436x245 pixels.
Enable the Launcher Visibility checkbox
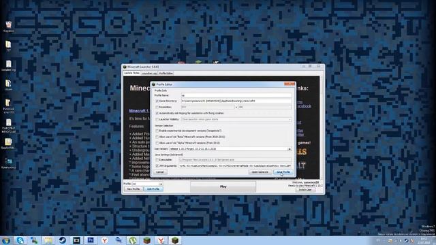(x=157, y=120)
